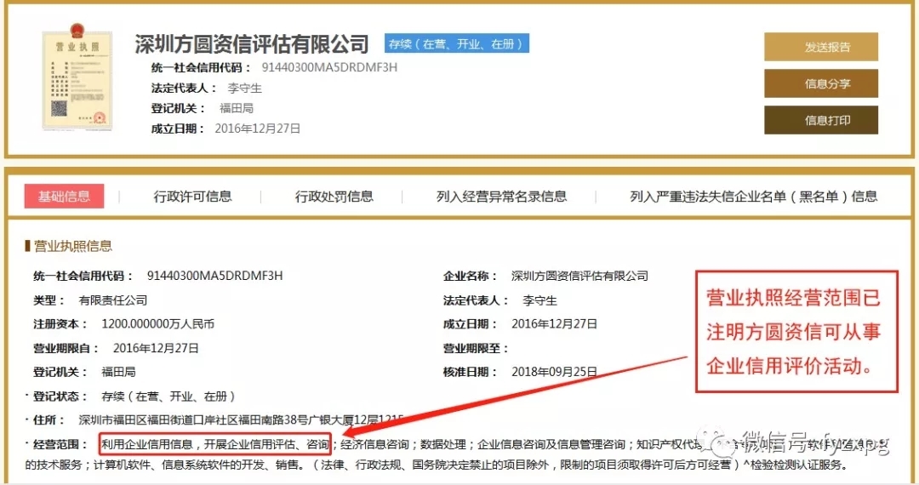Click the 核准日期 value 2018年09月25日
This screenshot has width=919, height=485.
pyautogui.click(x=554, y=372)
